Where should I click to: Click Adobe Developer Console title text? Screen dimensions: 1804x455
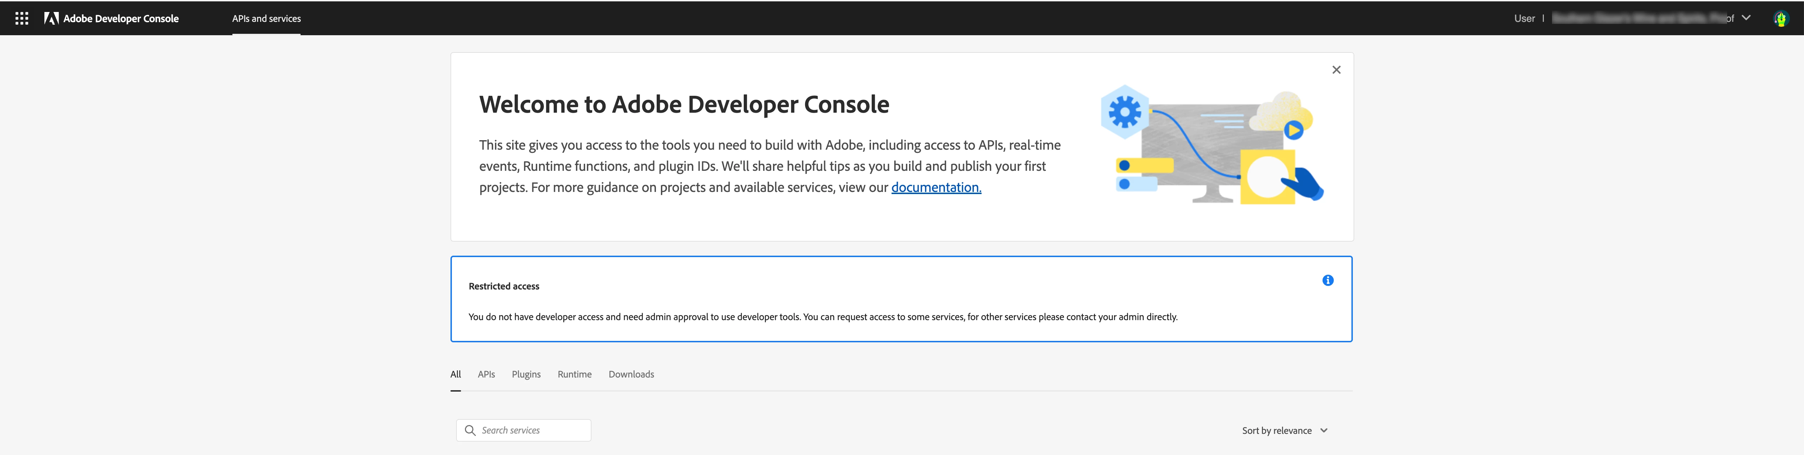[x=121, y=19]
